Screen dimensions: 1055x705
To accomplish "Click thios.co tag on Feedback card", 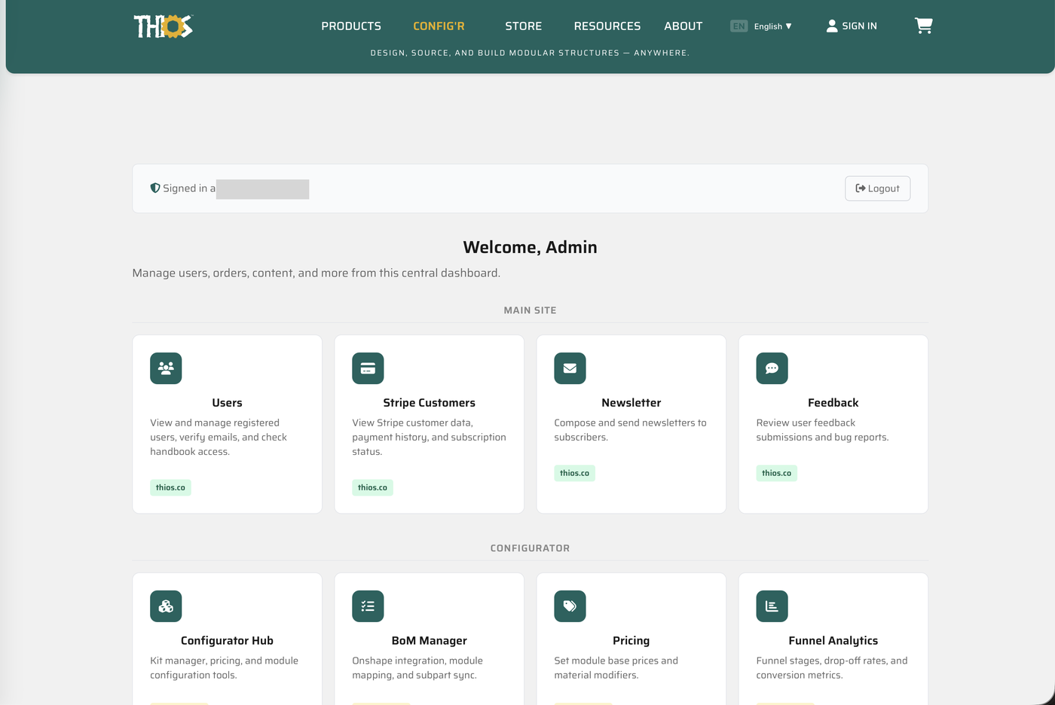I will coord(776,473).
